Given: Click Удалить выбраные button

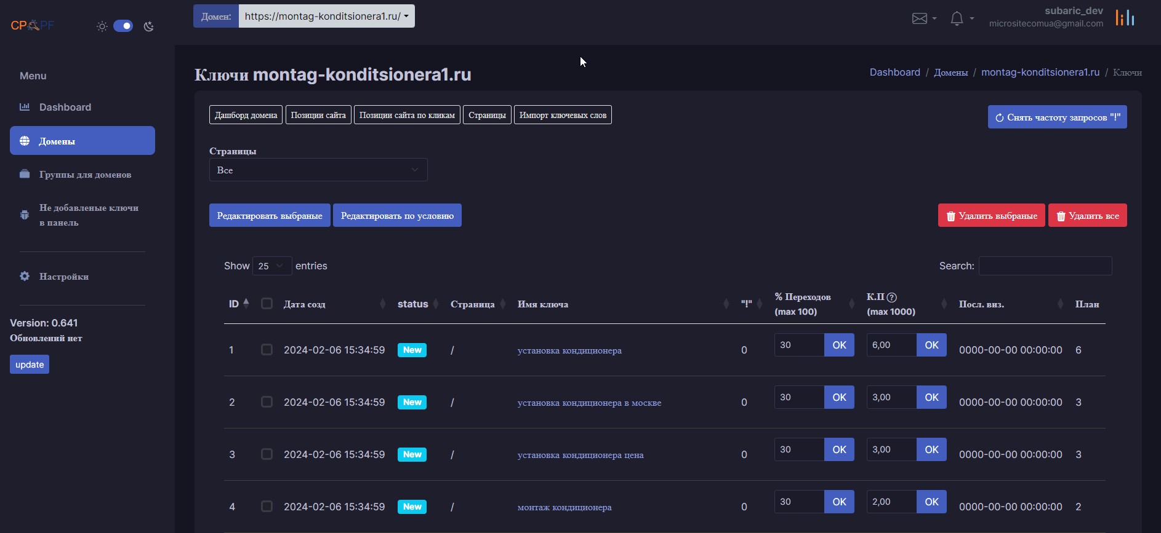Looking at the screenshot, I should [x=992, y=215].
